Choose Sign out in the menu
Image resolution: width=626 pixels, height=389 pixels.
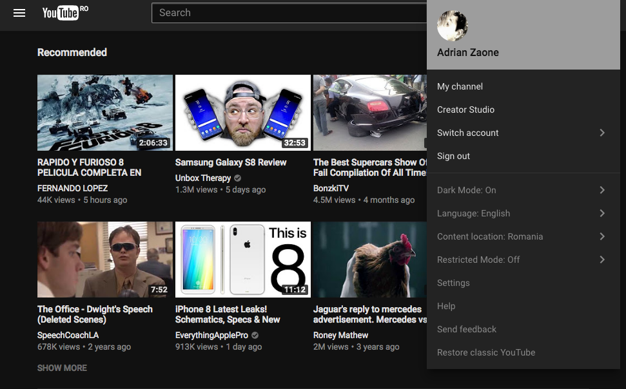453,156
